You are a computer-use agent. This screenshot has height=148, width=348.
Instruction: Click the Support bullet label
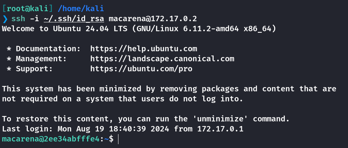pyautogui.click(x=34, y=69)
